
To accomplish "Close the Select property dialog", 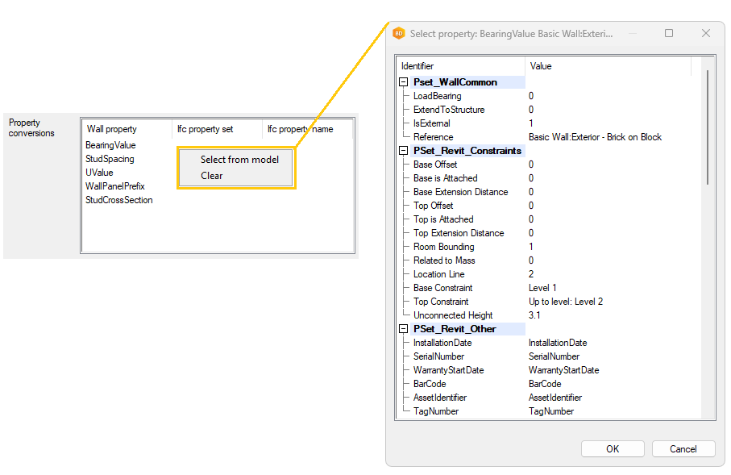I will click(x=706, y=34).
